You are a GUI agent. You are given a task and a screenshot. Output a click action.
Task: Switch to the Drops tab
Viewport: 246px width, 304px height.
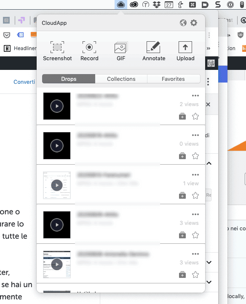[x=69, y=79]
